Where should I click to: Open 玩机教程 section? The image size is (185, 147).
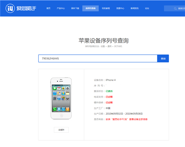[106, 8]
